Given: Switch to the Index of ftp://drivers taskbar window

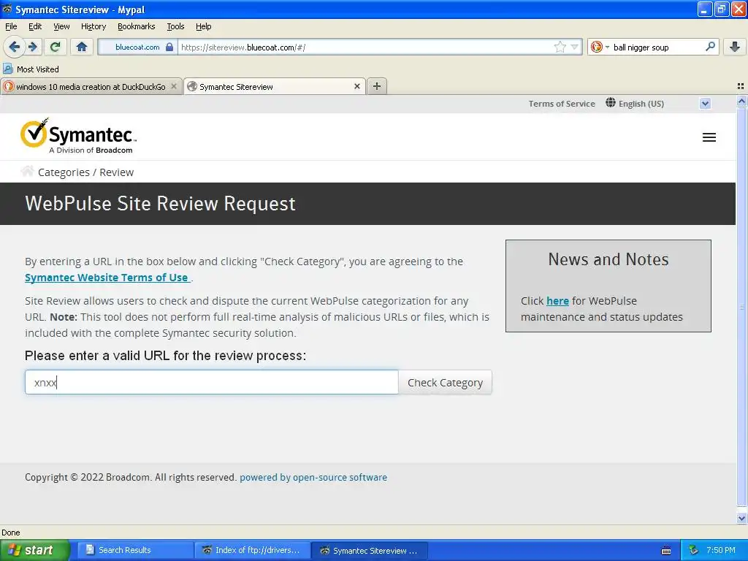Looking at the screenshot, I should [253, 550].
